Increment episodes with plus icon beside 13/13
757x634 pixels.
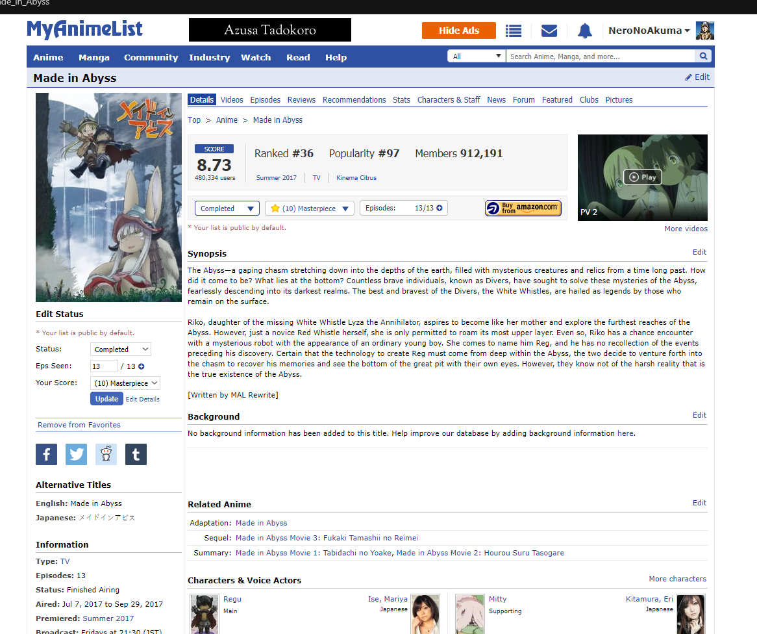point(440,208)
